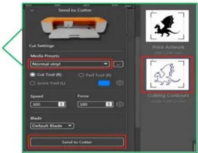This screenshot has height=153, width=198.
Task: Open the Default Blade dropdown
Action: click(52, 126)
